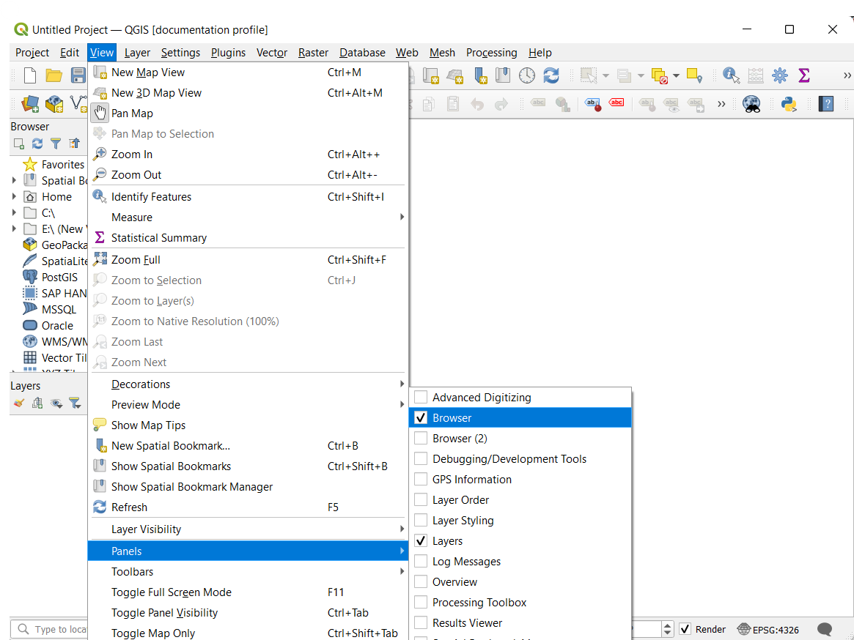The width and height of the screenshot is (854, 640).
Task: Open the Raster menu
Action: tap(313, 52)
